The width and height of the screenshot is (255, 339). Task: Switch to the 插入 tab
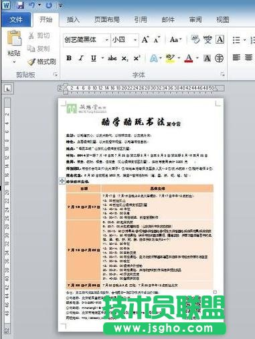(73, 20)
